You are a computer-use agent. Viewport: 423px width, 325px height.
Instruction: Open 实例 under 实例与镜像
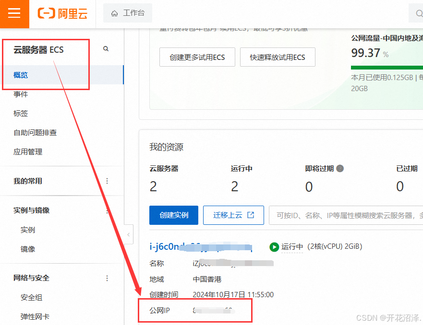point(28,230)
